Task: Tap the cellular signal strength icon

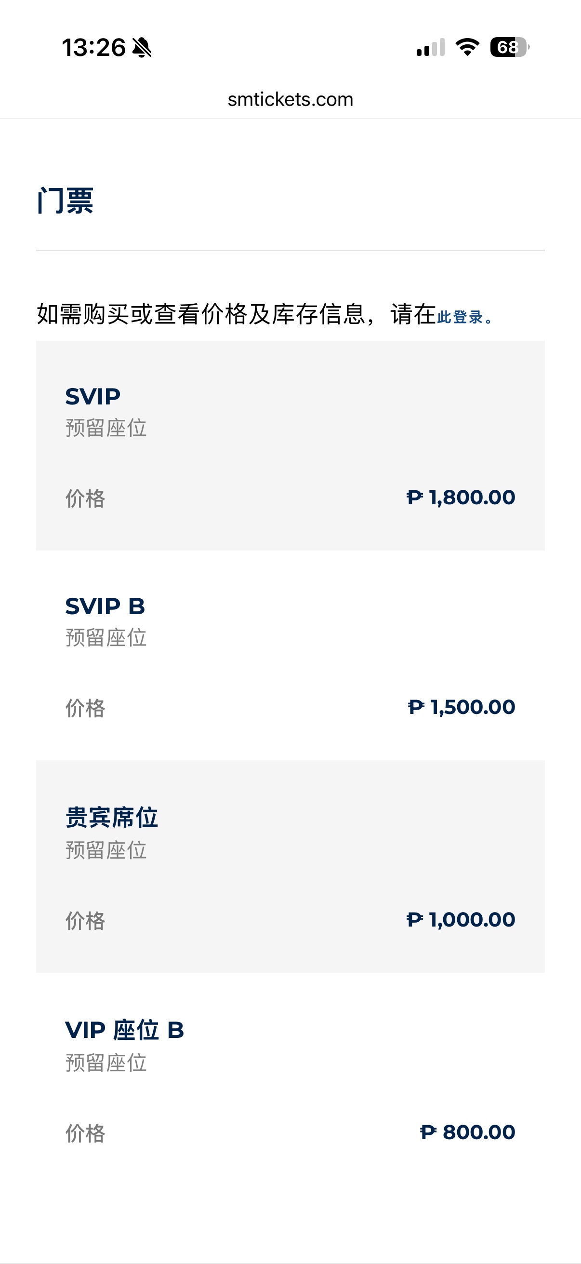Action: click(x=431, y=48)
